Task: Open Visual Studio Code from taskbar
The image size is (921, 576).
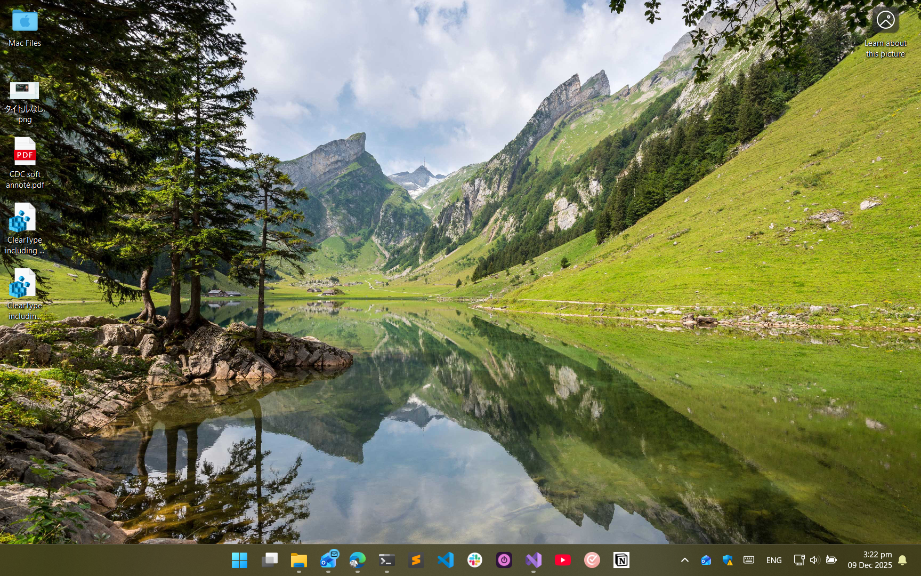Action: [445, 560]
